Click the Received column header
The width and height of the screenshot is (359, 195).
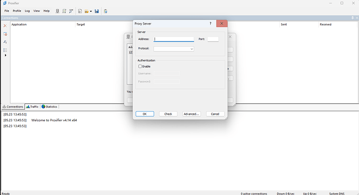pos(326,24)
